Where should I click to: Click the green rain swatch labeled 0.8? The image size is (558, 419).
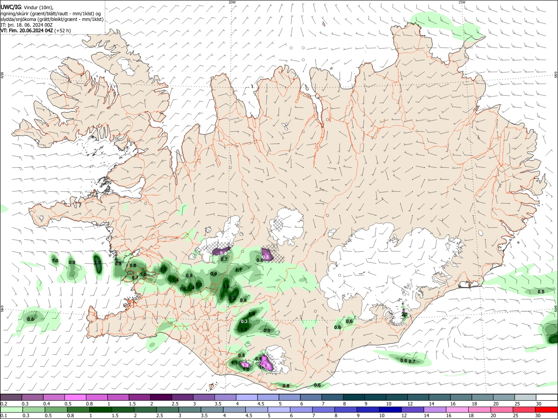78,409
